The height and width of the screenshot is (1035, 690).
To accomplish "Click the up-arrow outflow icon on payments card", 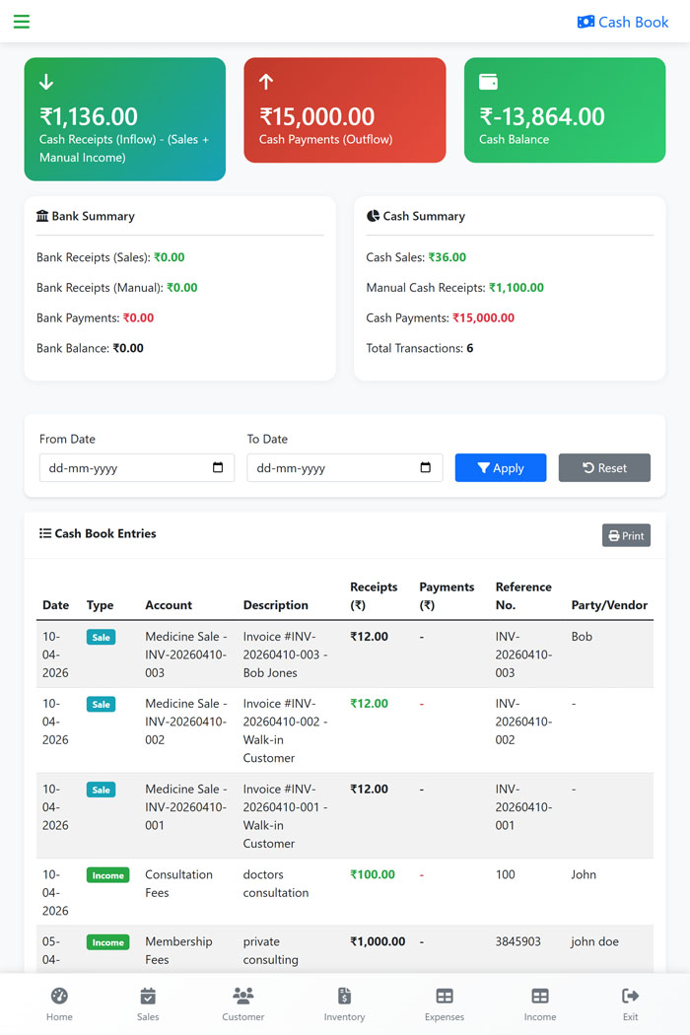I will 266,82.
